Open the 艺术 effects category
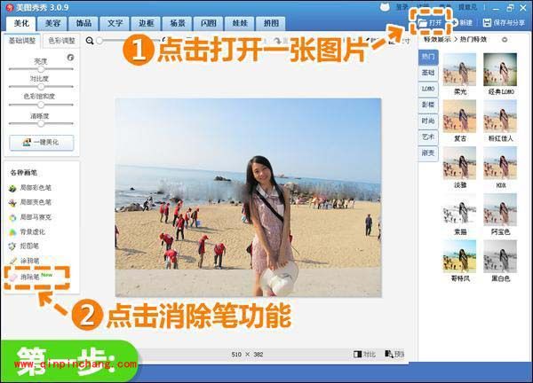Image resolution: width=533 pixels, height=383 pixels. tap(428, 137)
